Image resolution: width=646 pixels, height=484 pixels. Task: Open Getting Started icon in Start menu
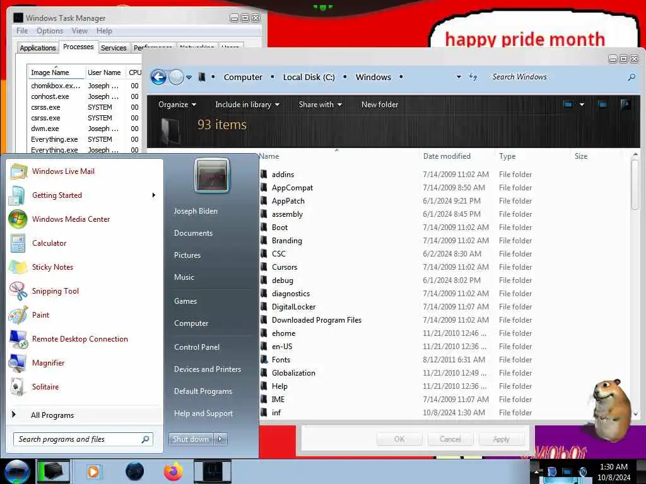click(18, 195)
